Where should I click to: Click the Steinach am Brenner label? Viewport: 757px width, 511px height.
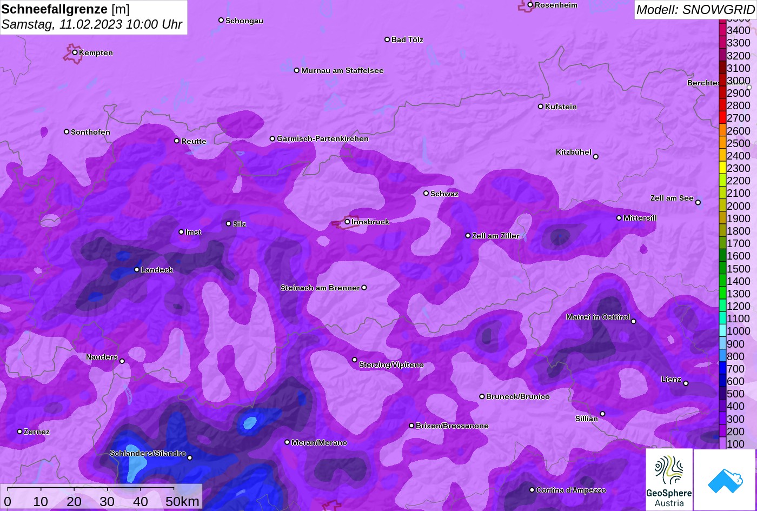pyautogui.click(x=320, y=288)
